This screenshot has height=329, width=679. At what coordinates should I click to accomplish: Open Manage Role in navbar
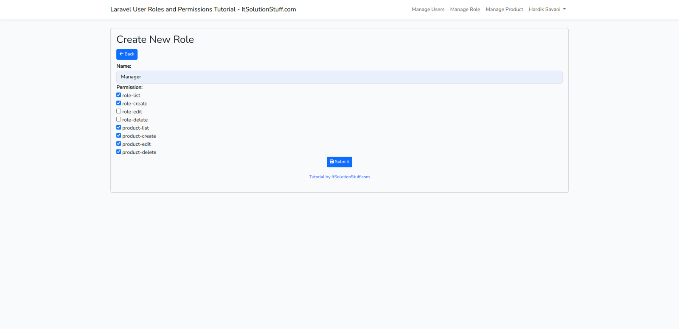tap(465, 9)
